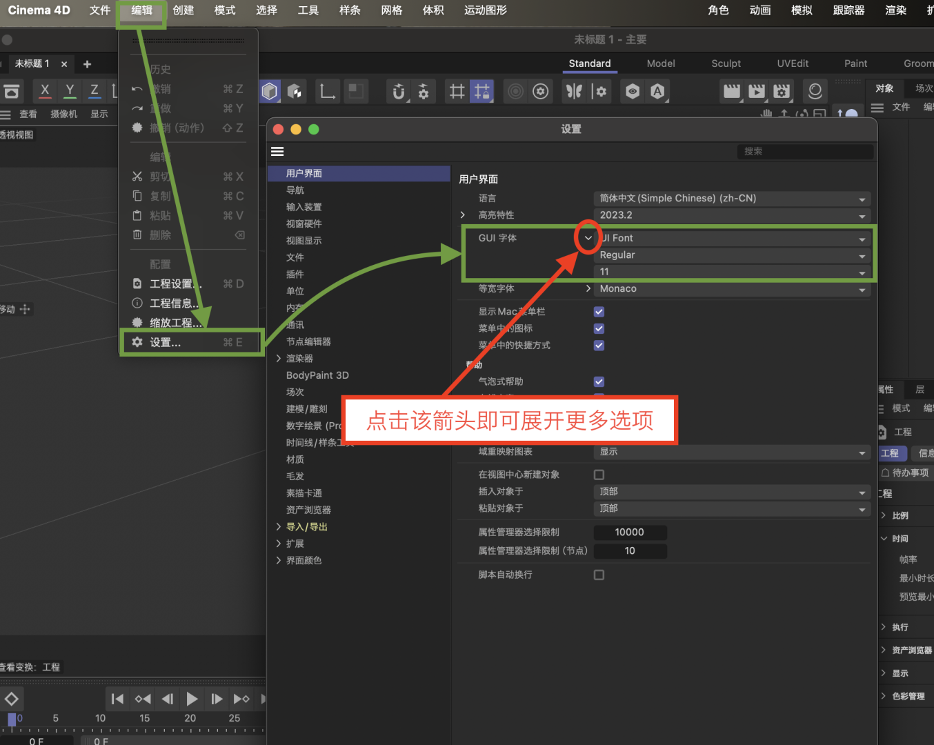Toggle the X axis lock
934x745 pixels.
pyautogui.click(x=45, y=90)
